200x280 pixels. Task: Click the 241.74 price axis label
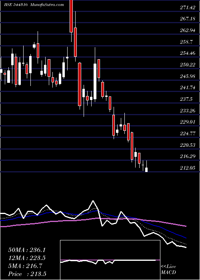pos(188,88)
